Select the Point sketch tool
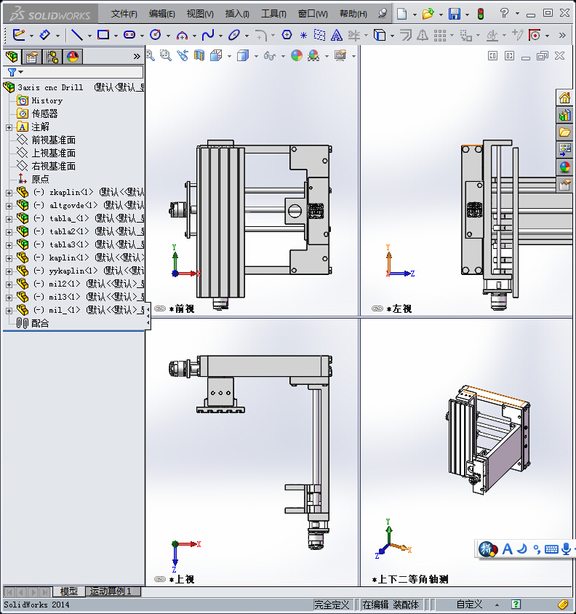Screen dimensions: 576x614 303,35
